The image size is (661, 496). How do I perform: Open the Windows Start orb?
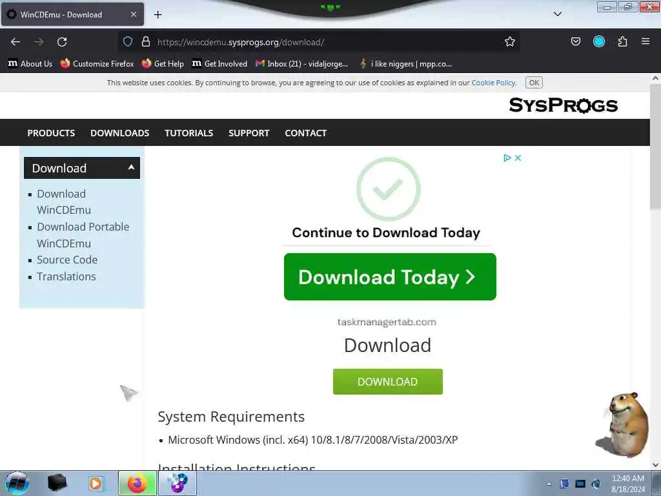click(17, 483)
